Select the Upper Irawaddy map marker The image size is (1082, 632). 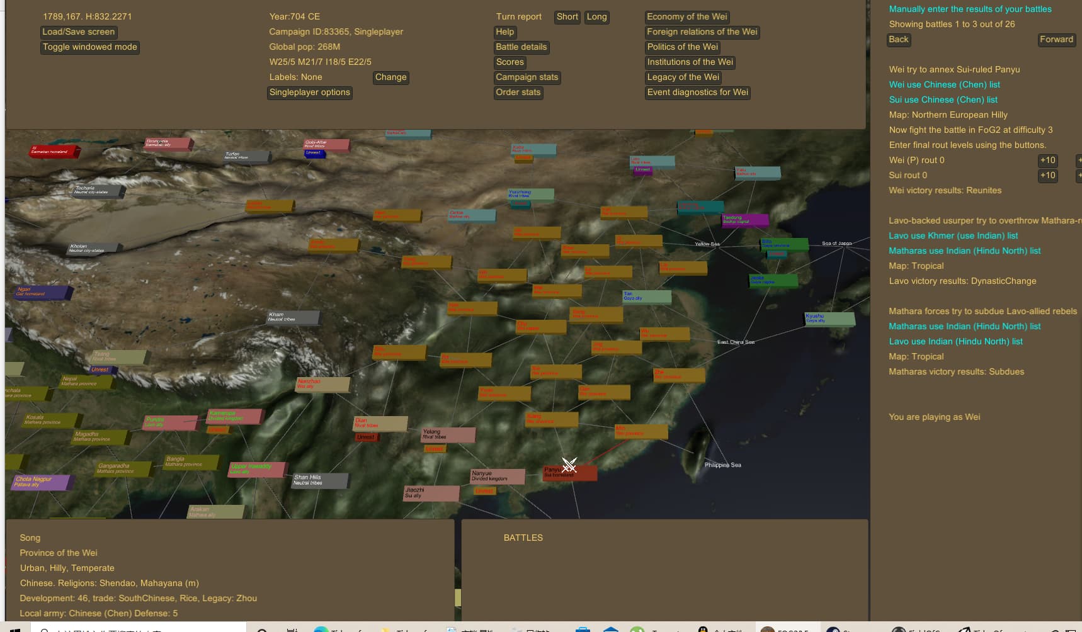258,469
